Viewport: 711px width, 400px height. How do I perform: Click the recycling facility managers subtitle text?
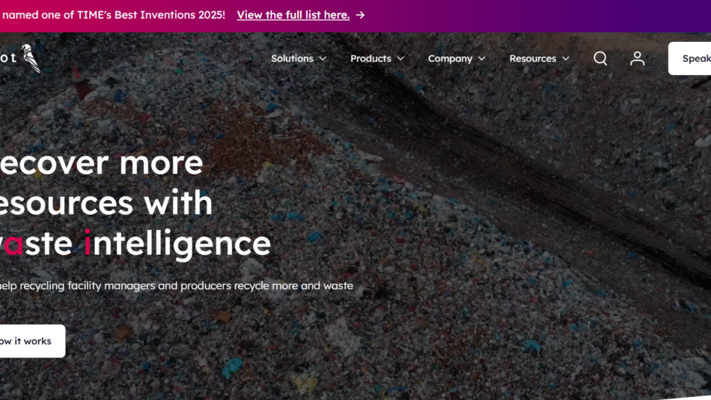click(177, 285)
